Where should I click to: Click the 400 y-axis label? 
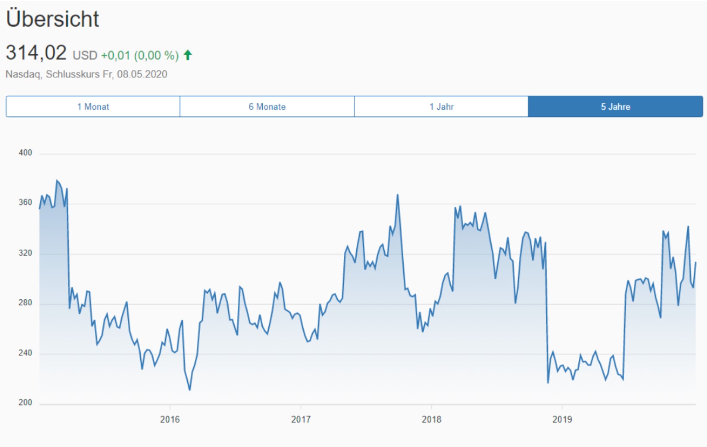tap(25, 153)
